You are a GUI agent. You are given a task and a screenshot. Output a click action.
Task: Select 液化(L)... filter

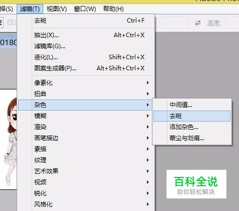(x=86, y=57)
